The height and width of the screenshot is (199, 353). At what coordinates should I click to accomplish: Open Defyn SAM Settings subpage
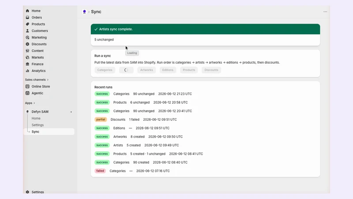38,125
